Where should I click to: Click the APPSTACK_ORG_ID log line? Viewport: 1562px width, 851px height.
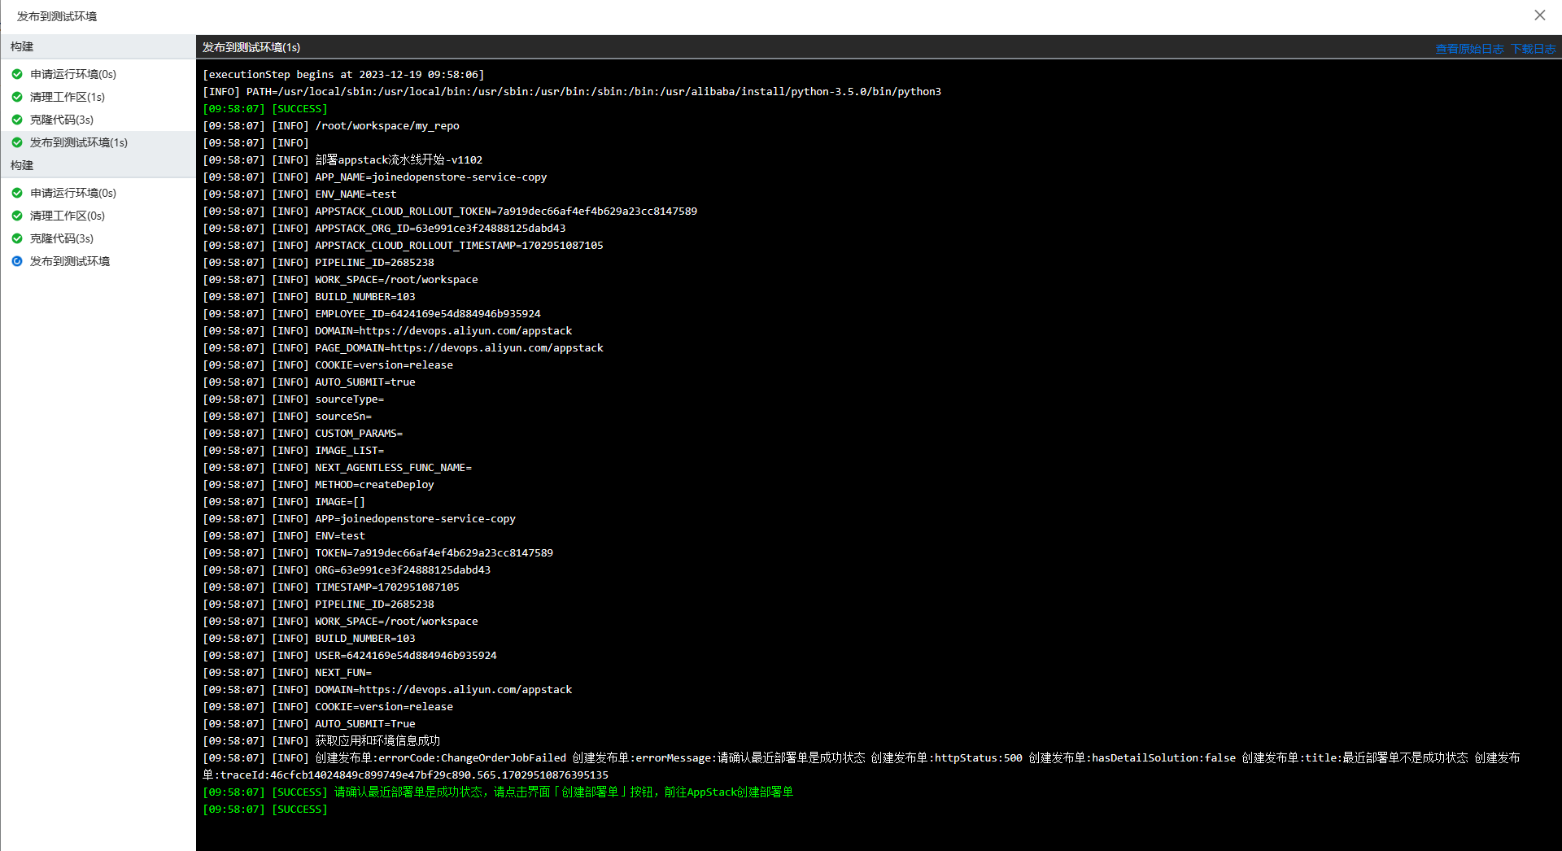point(384,228)
